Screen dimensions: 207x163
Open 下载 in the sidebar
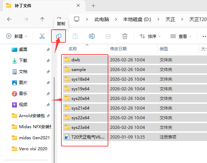(x=23, y=61)
